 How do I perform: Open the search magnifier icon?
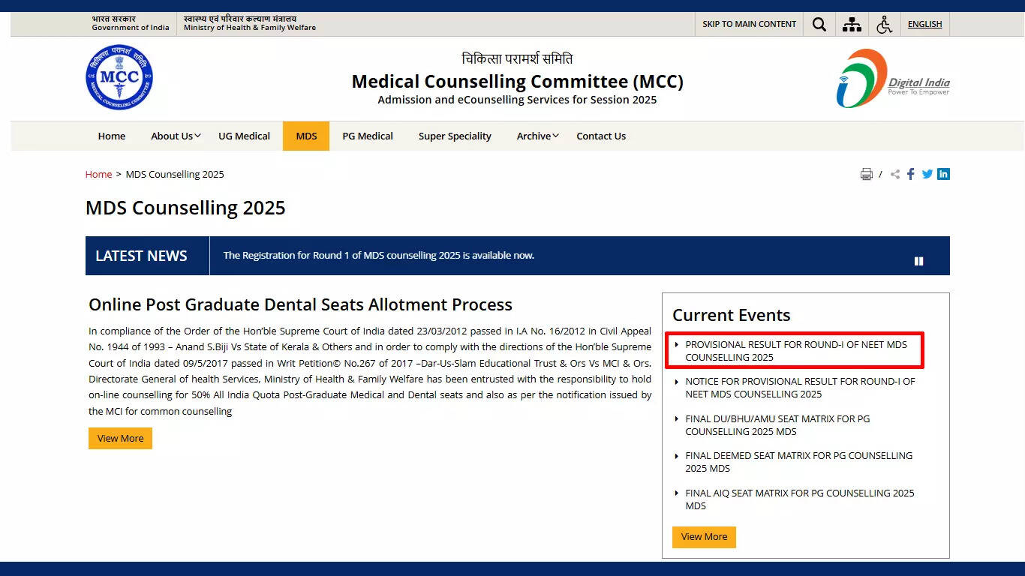coord(819,24)
